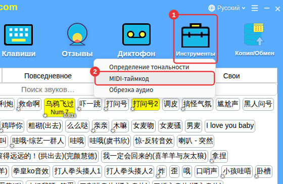Play the 女麦骚 sound

(170, 126)
